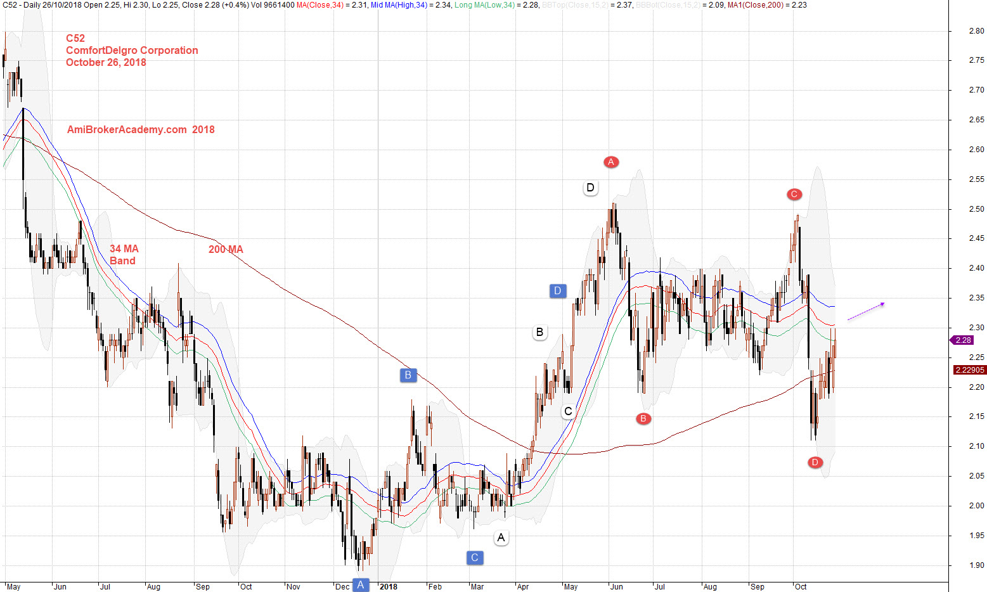Select the blue square A marker
Image resolution: width=987 pixels, height=592 pixels.
click(x=361, y=584)
